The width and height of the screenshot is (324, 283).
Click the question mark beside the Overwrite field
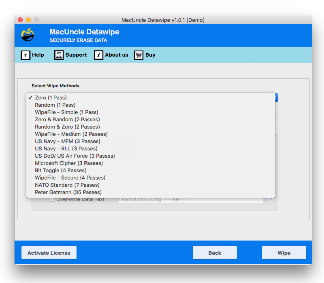click(x=270, y=199)
